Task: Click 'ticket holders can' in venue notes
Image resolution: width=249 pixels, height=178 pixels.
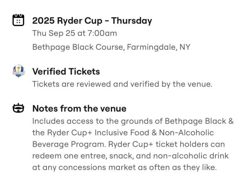Action: point(190,144)
